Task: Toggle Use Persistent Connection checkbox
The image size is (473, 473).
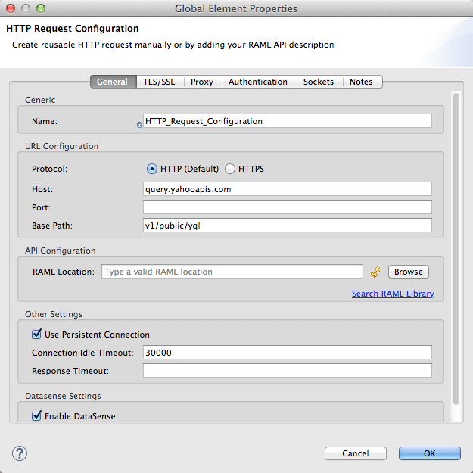Action: pos(36,335)
